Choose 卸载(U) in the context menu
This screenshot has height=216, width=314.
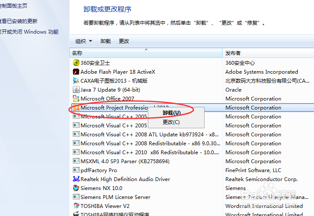click(172, 113)
